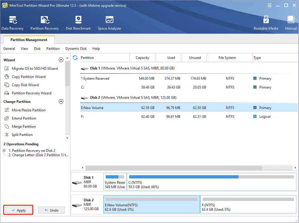299x223 pixels.
Task: Collapse the Change Partition section
Action: (61, 101)
